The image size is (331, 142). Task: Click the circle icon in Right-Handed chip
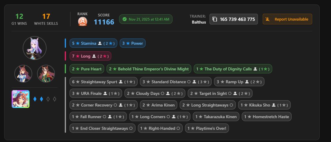pyautogui.click(x=178, y=128)
